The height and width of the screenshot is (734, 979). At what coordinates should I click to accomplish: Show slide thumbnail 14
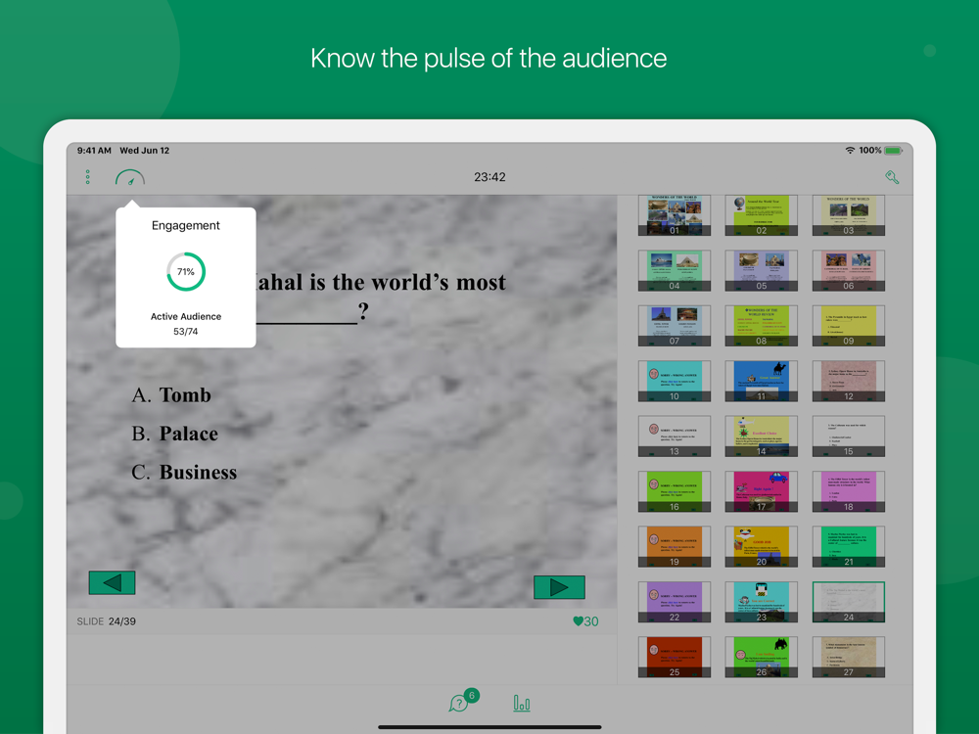[761, 436]
